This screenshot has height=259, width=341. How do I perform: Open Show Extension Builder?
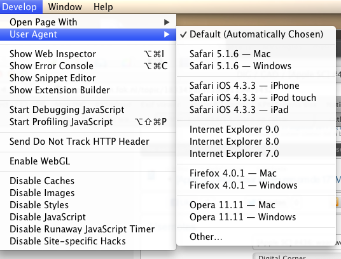88,90
